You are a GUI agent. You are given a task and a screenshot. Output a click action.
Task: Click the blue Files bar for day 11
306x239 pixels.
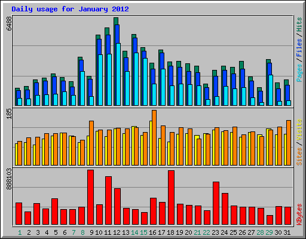click(108, 44)
